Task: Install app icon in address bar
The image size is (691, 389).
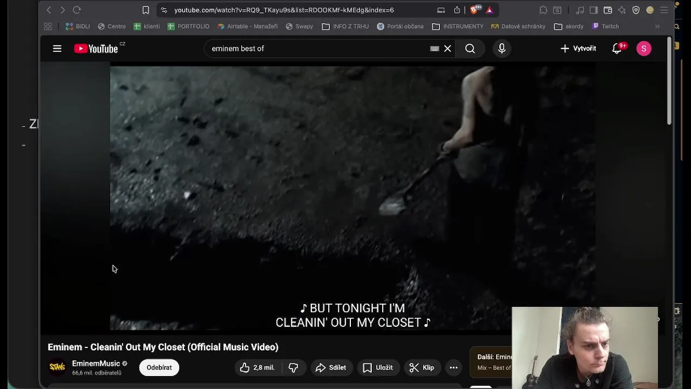Action: 441,10
